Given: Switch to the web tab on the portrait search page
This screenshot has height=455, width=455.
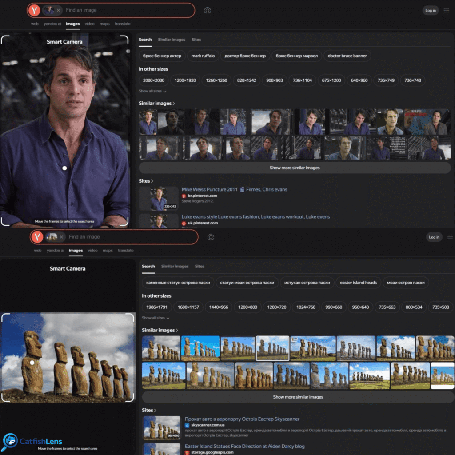Looking at the screenshot, I should [35, 24].
